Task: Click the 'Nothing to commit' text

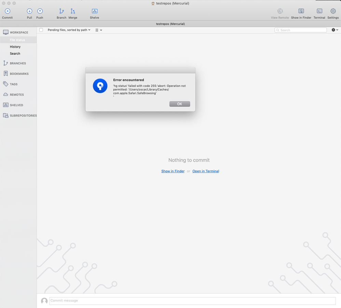Action: click(x=189, y=160)
